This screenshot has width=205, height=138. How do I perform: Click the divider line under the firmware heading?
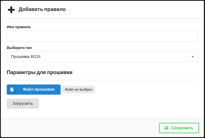(x=102, y=80)
